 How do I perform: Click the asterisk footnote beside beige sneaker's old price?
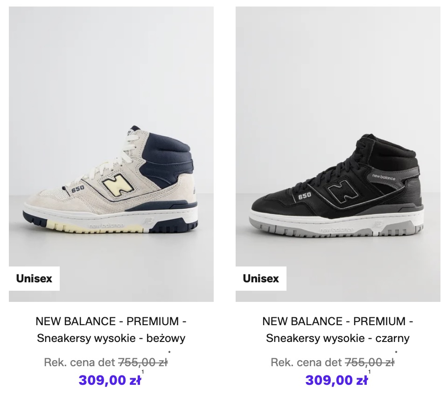click(169, 353)
